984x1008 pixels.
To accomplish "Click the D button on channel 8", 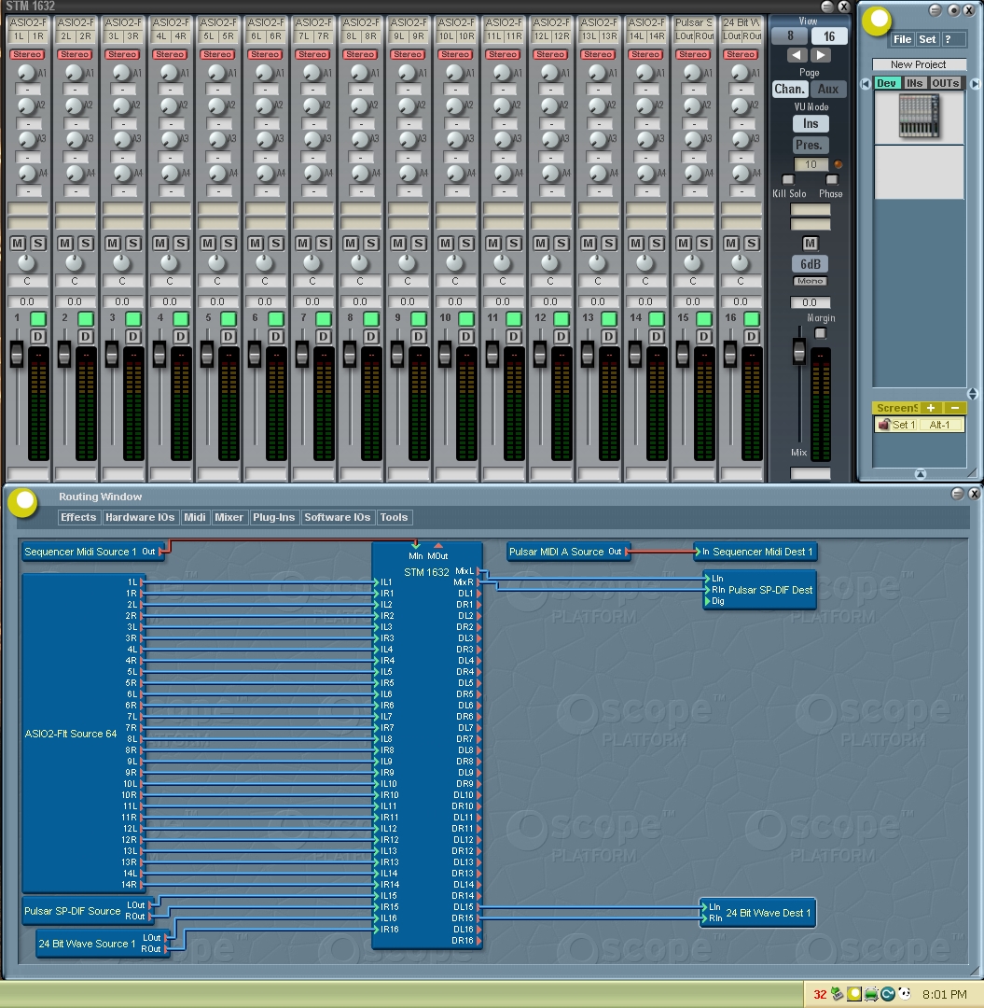I will coord(370,337).
